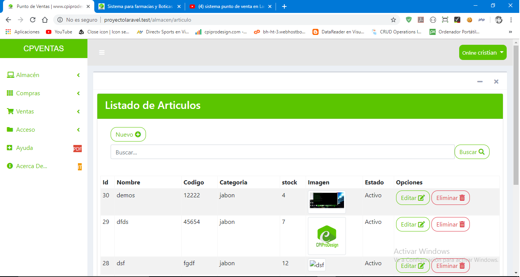
Task: Open the Acceso sidebar menu
Action: (x=25, y=130)
